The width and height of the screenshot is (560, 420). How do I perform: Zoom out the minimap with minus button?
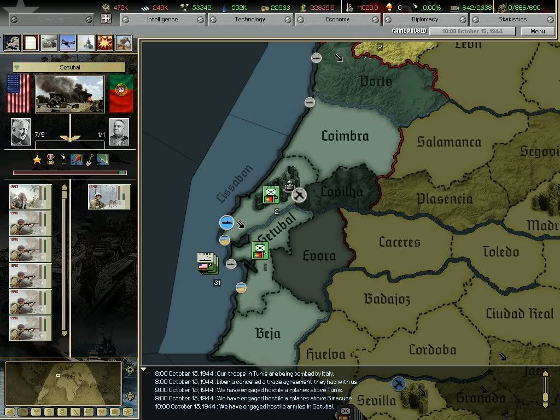pyautogui.click(x=130, y=396)
